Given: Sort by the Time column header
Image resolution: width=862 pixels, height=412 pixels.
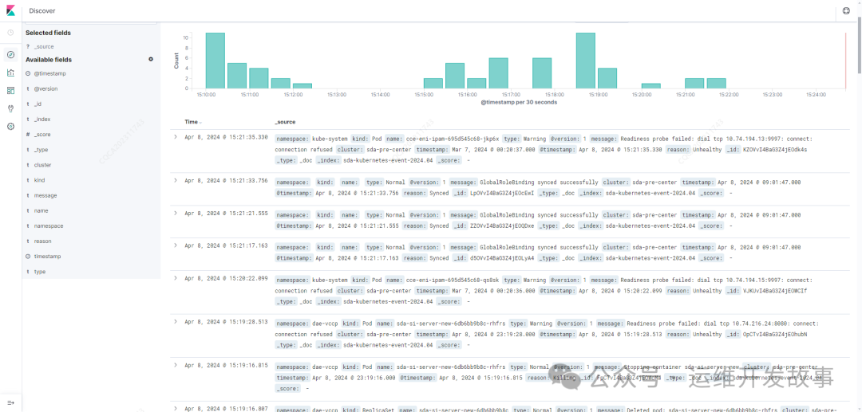Looking at the screenshot, I should tap(193, 122).
